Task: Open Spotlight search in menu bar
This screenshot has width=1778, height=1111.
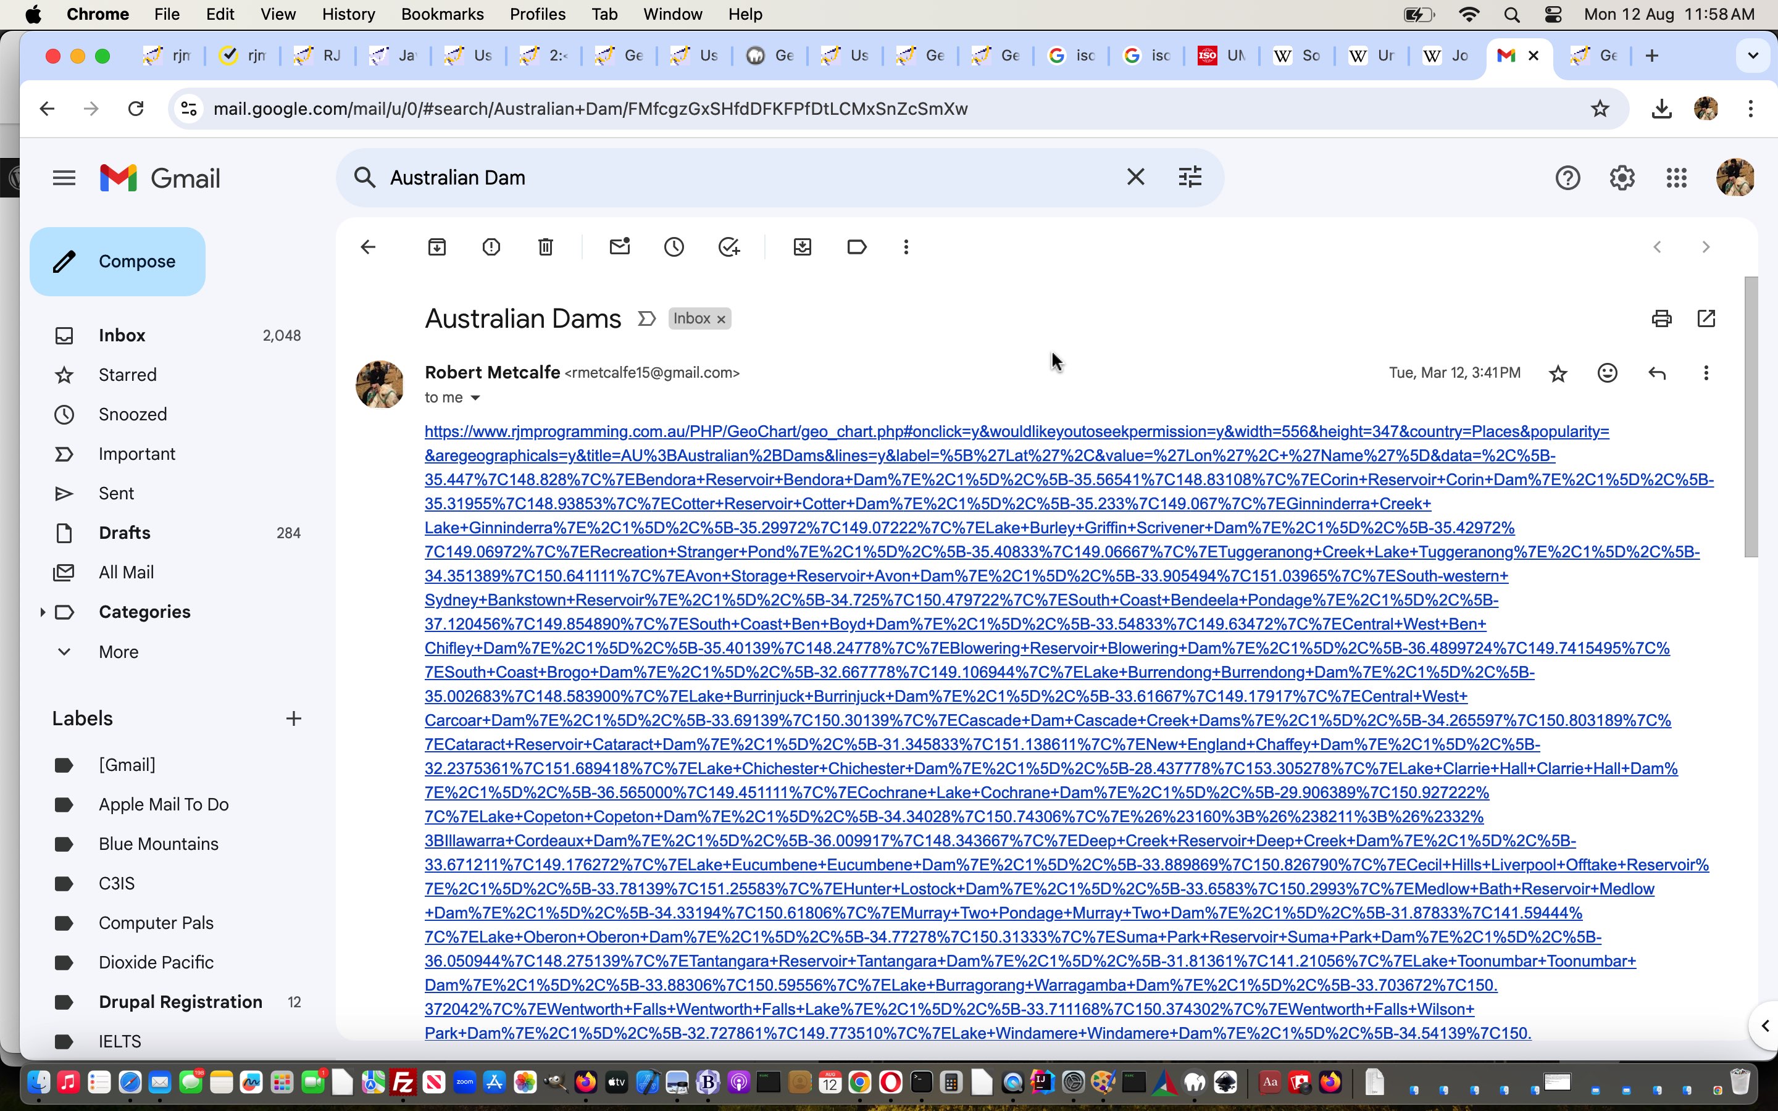Action: pyautogui.click(x=1512, y=14)
